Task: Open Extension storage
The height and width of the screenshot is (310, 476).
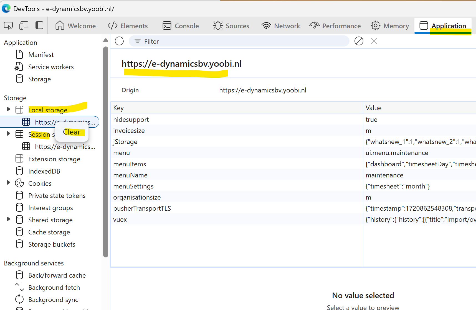Action: 54,159
